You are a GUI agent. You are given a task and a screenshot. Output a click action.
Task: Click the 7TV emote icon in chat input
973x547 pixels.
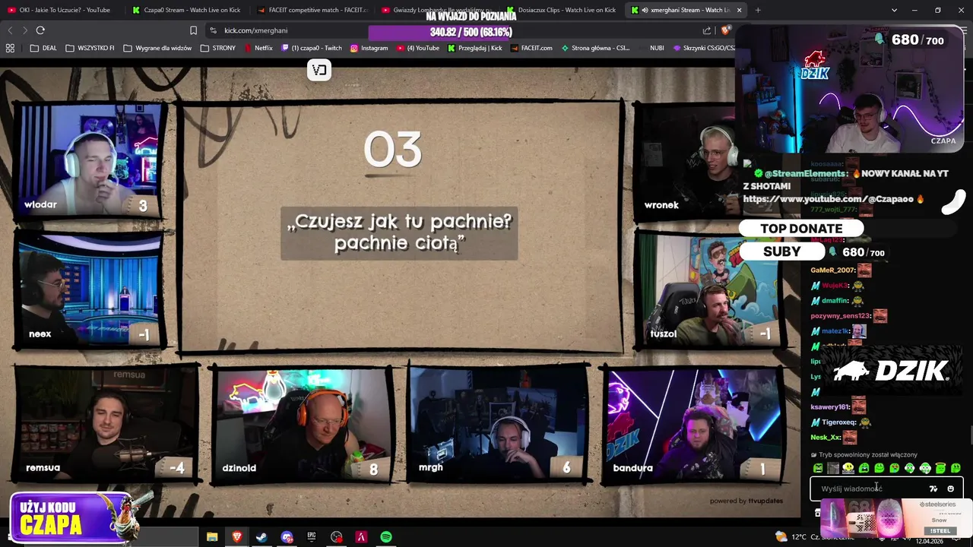[x=933, y=489]
